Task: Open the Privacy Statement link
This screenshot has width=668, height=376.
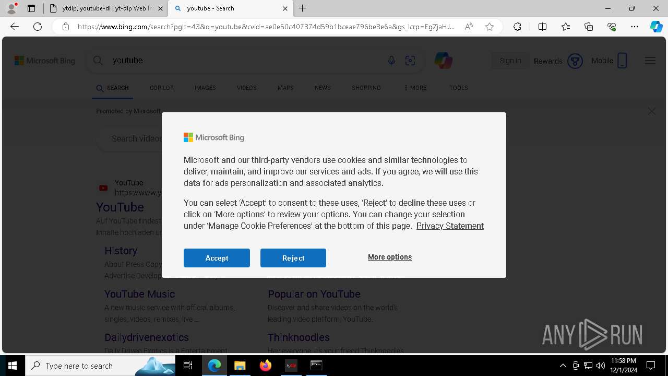Action: pyautogui.click(x=450, y=226)
